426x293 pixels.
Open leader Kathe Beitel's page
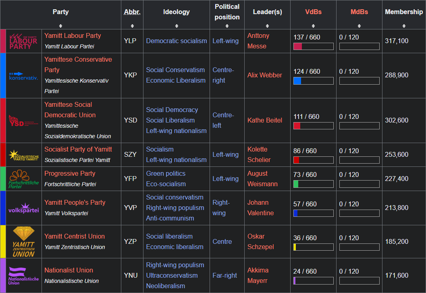(x=265, y=120)
